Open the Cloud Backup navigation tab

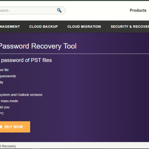tap(44, 26)
